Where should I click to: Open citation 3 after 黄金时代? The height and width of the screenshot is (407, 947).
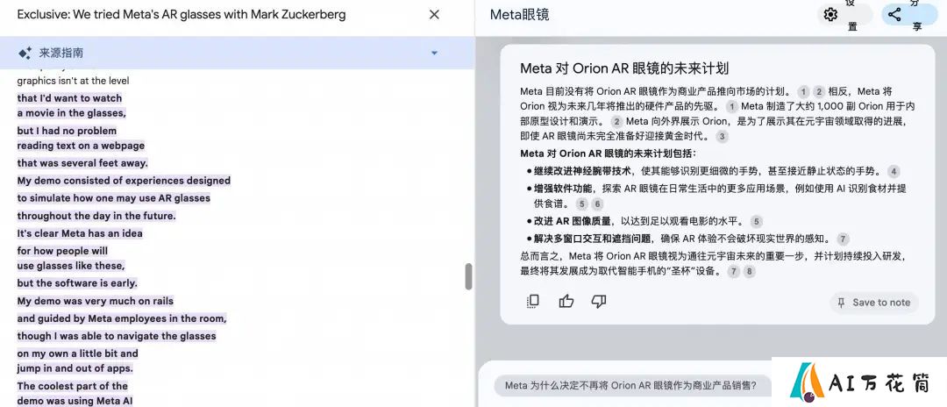coord(722,137)
